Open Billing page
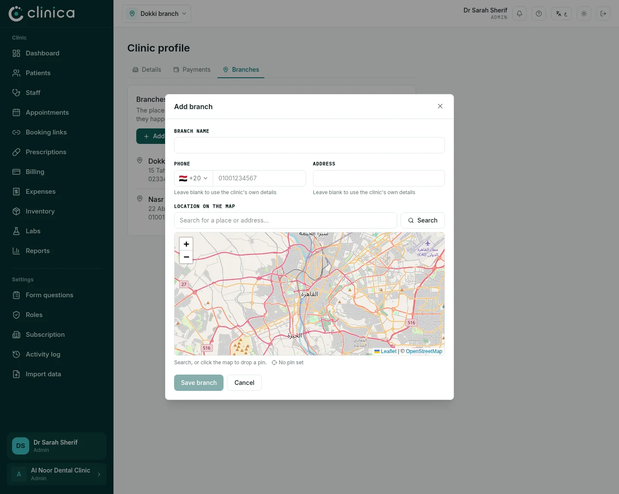 [x=57, y=172]
